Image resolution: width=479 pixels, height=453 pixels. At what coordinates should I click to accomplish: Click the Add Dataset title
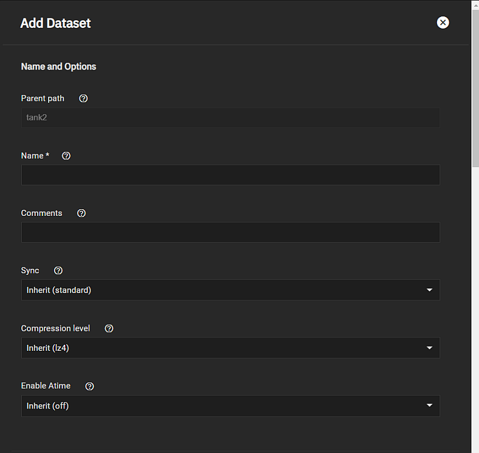click(55, 23)
